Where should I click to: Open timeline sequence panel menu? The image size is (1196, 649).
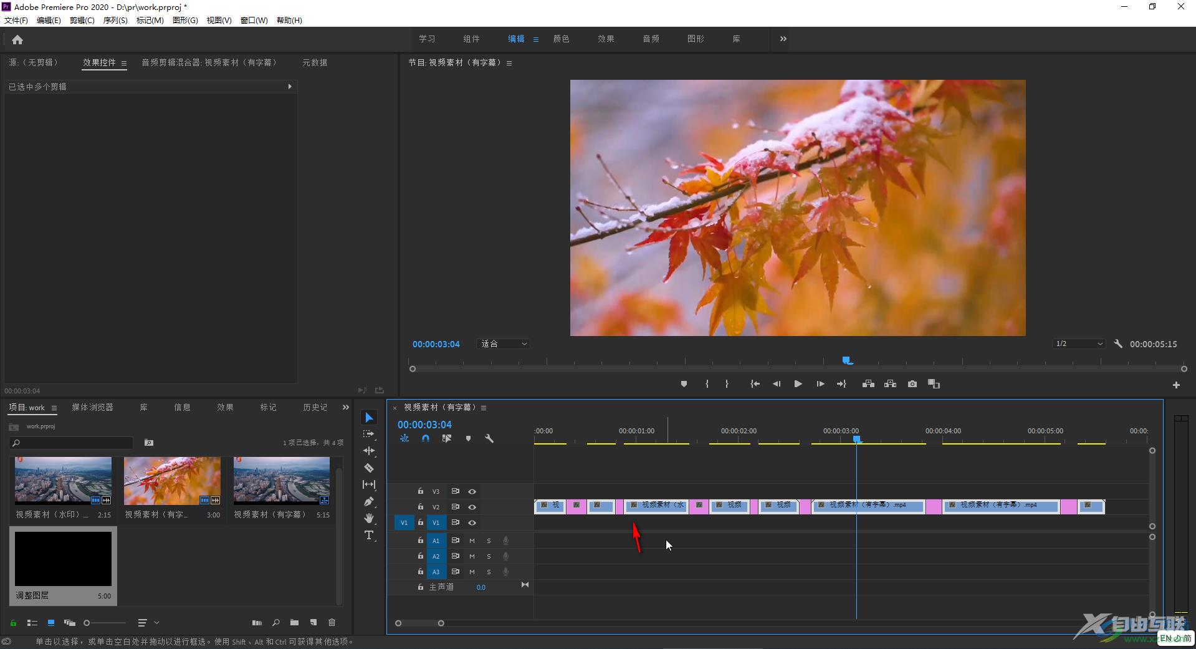click(x=484, y=408)
